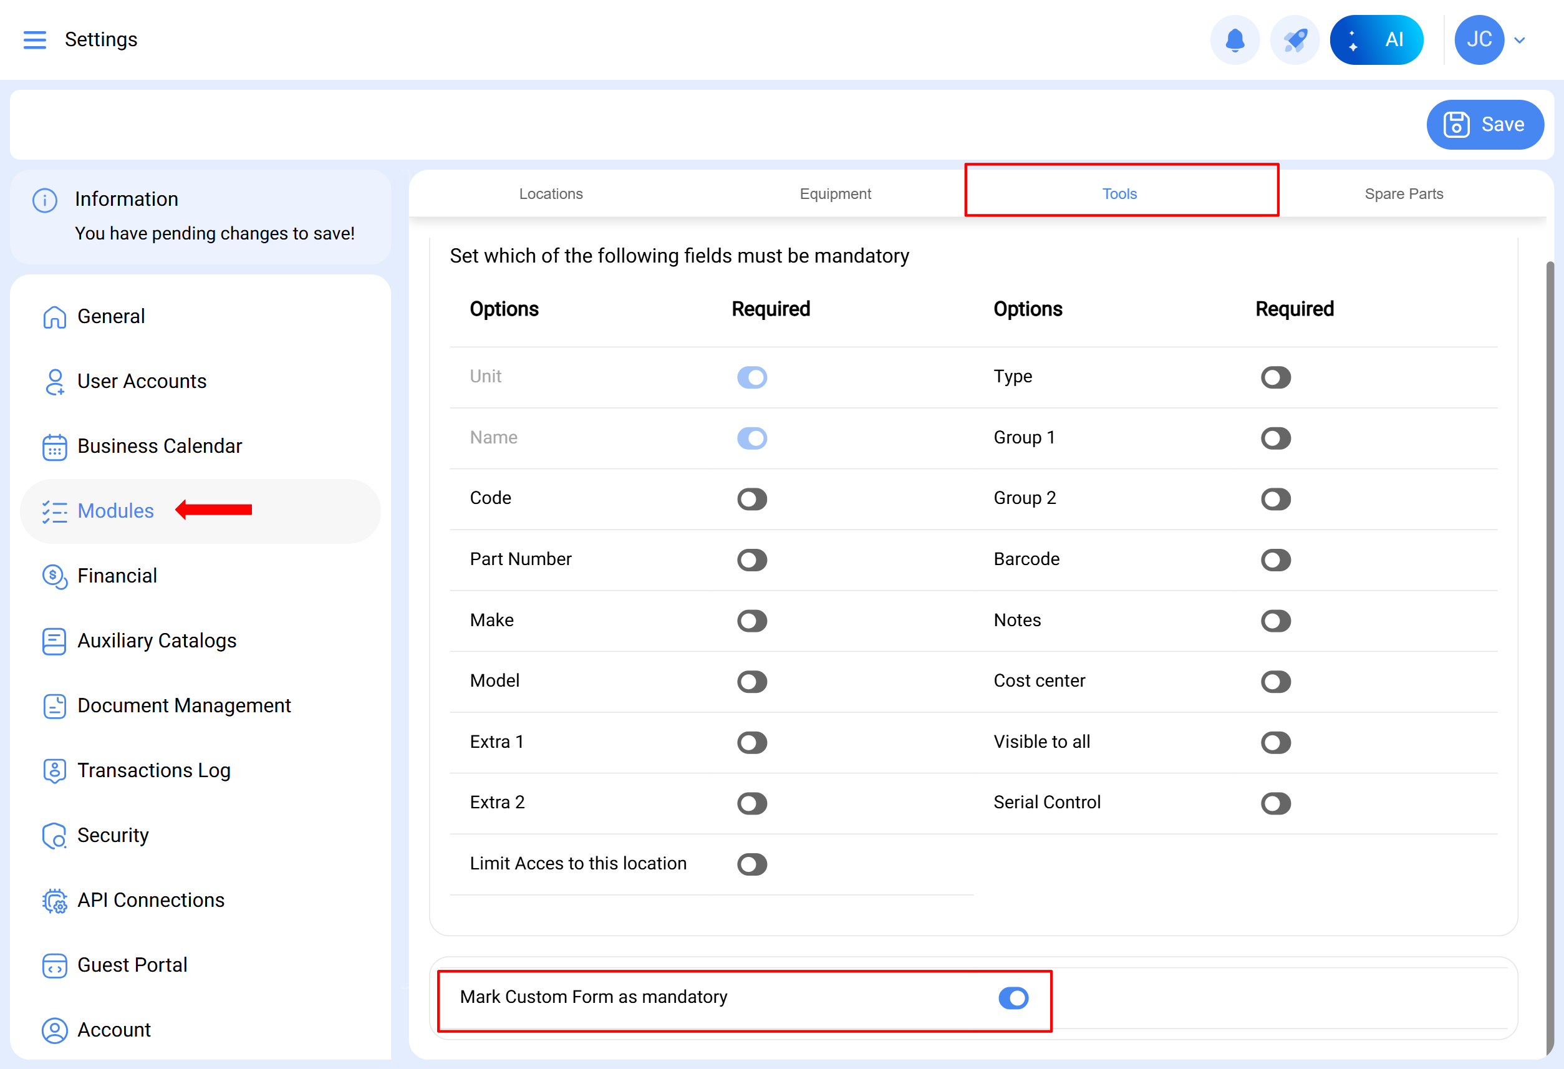
Task: Open the Security settings section
Action: (112, 834)
